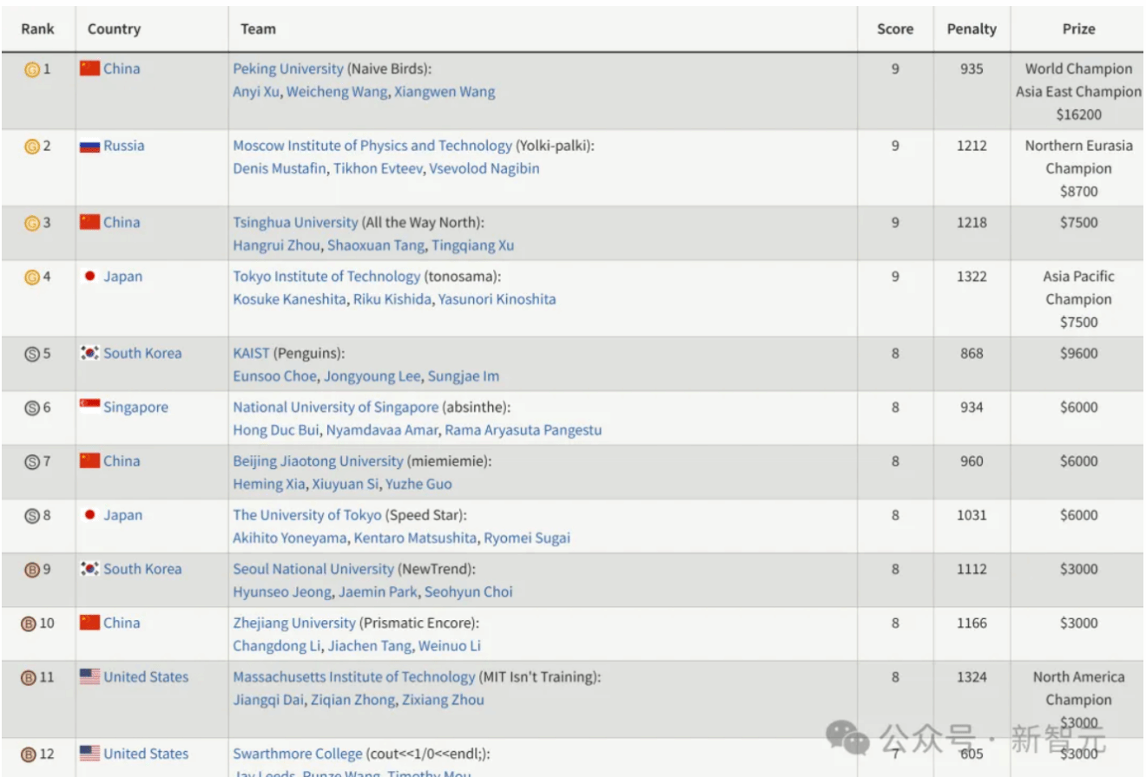Open contestant Anyi Xu's profile
This screenshot has width=1146, height=777.
click(256, 92)
